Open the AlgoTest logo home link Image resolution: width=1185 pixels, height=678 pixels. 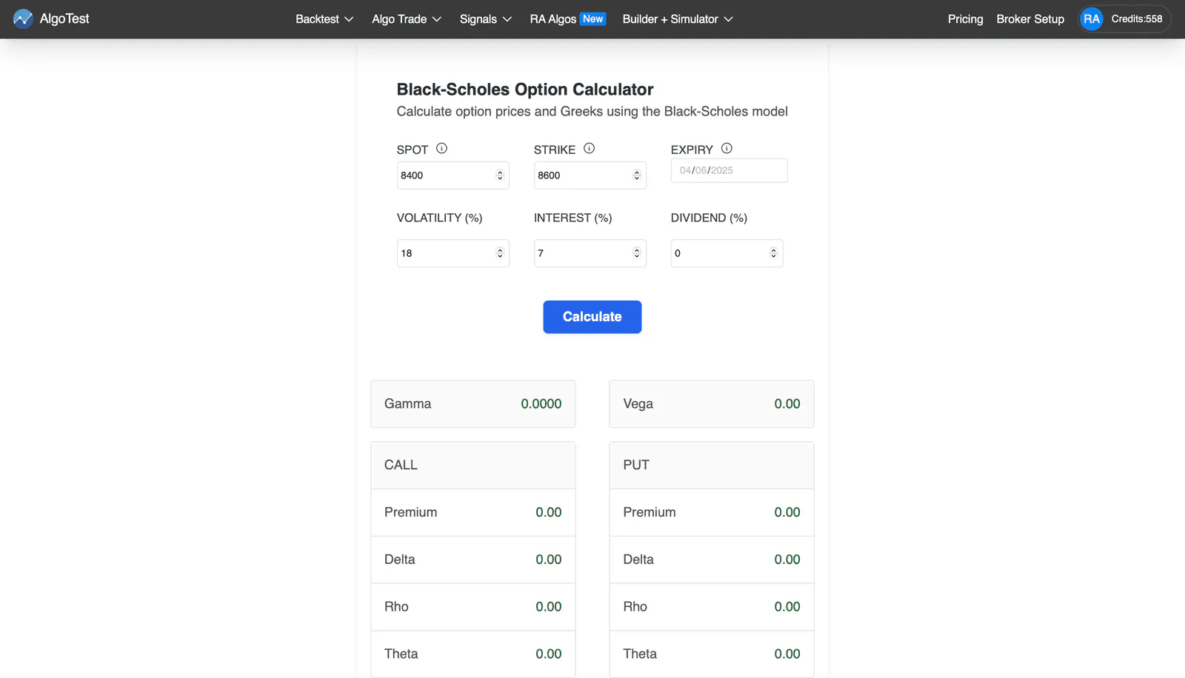[x=51, y=19]
